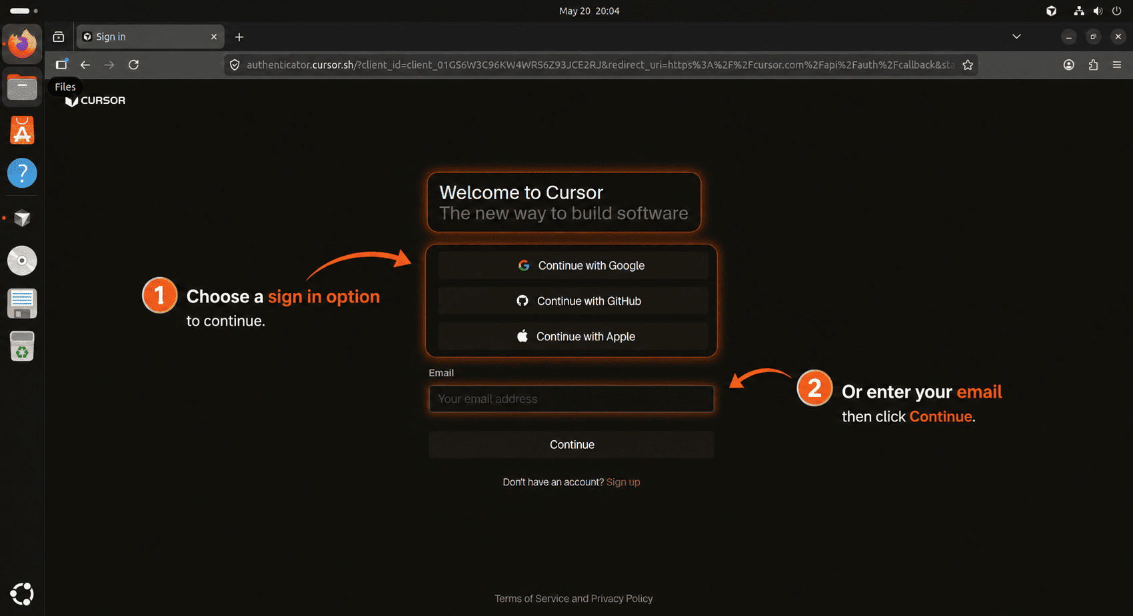The height and width of the screenshot is (616, 1133).
Task: Focus the Your email address field
Action: [x=571, y=399]
